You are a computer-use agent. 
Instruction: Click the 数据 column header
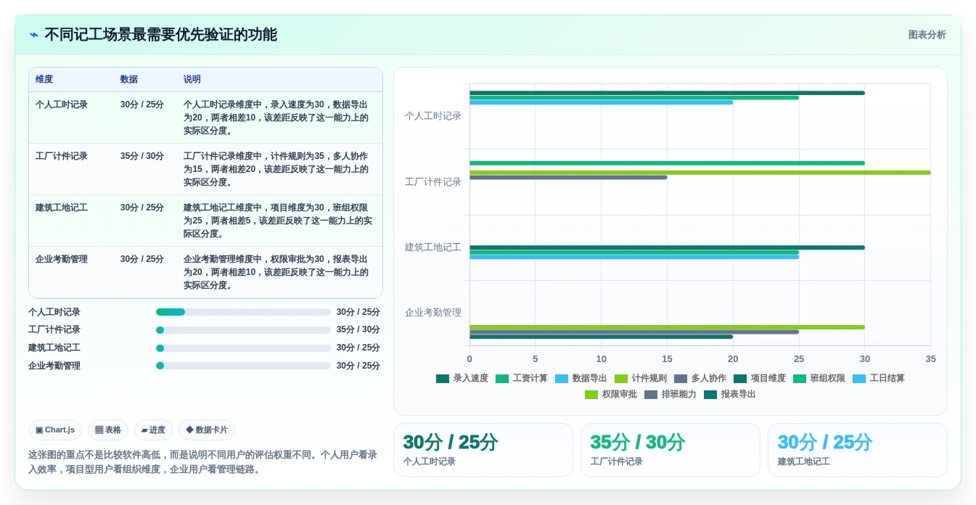click(x=129, y=79)
